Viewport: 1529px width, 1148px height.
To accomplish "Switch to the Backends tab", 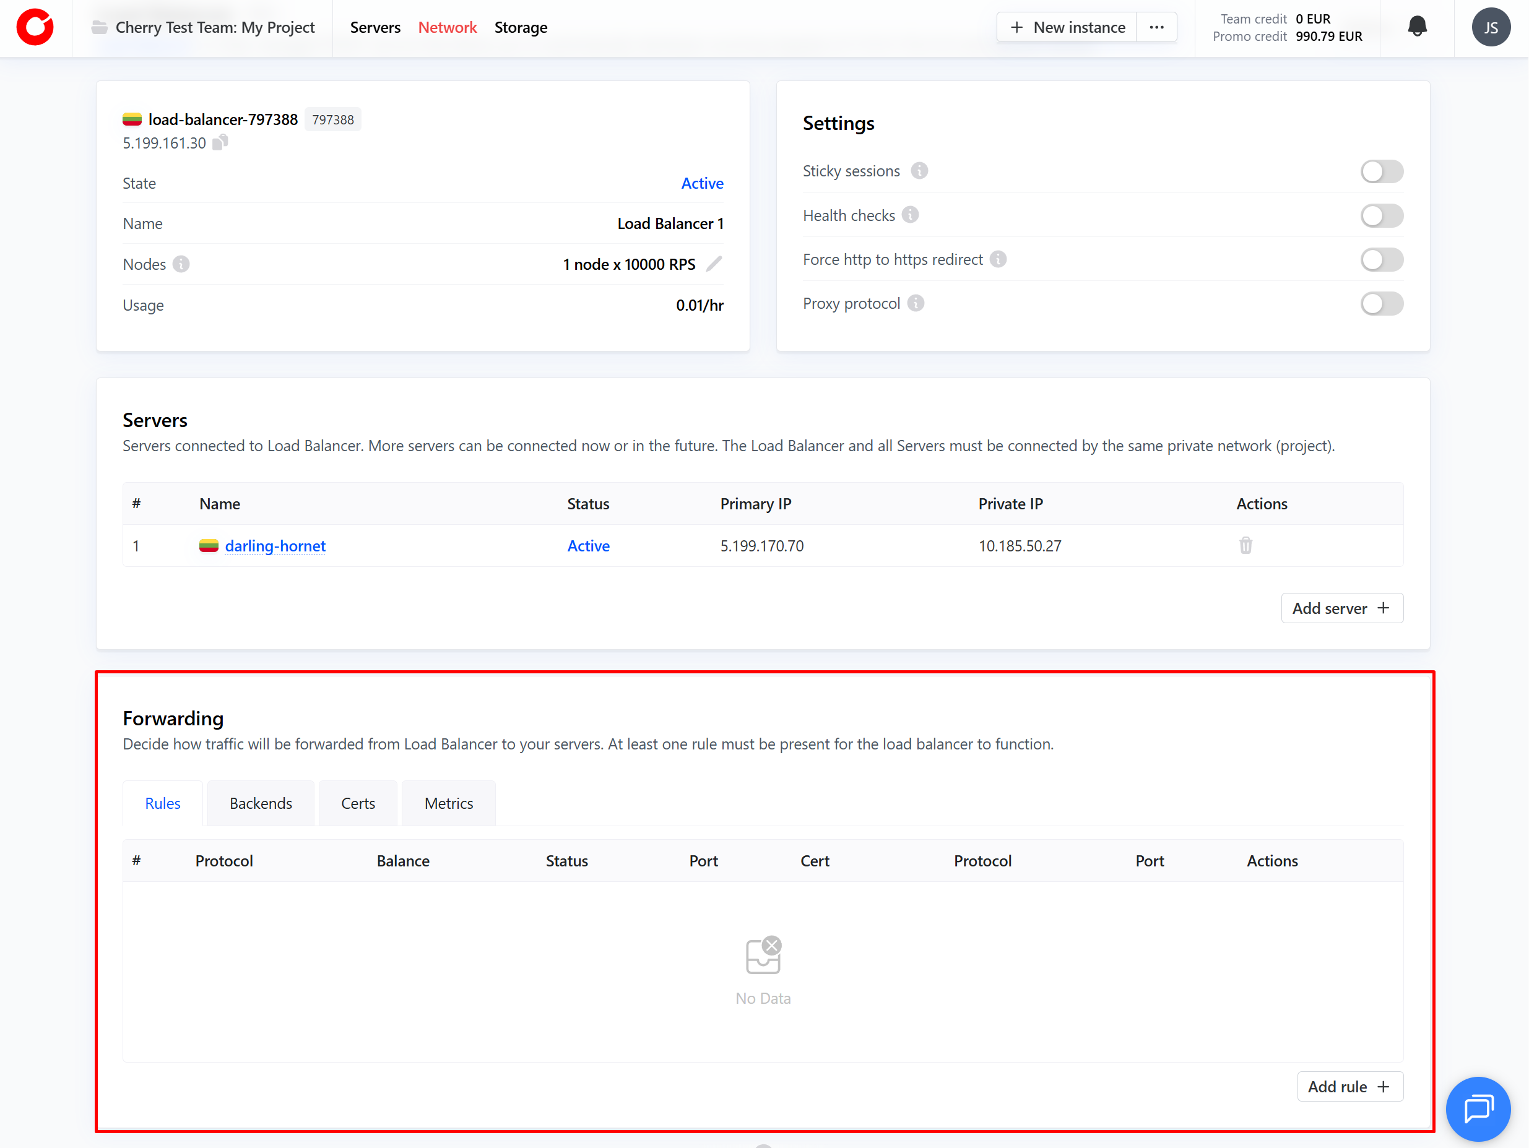I will (261, 803).
